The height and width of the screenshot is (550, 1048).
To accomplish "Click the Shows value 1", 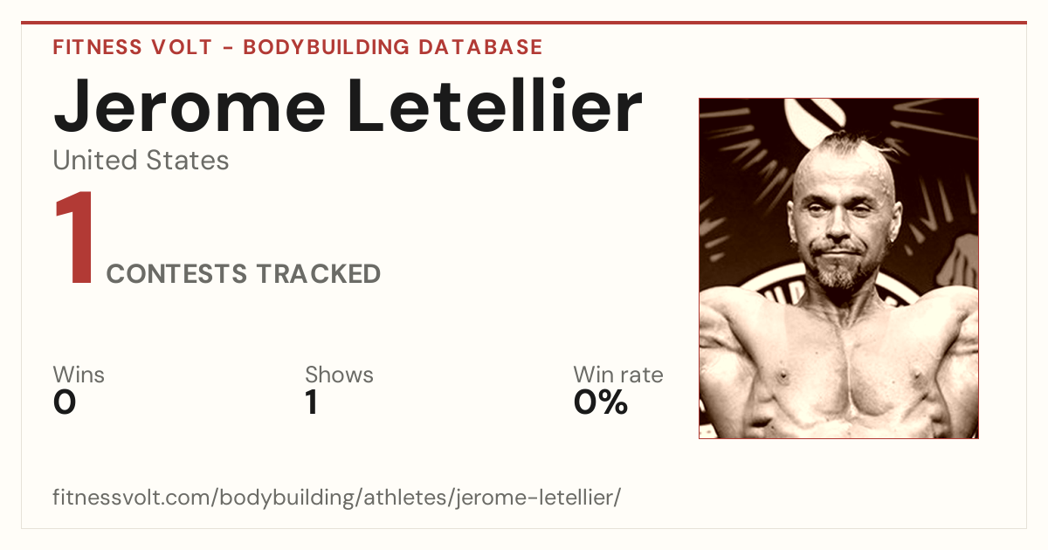I will (x=311, y=402).
